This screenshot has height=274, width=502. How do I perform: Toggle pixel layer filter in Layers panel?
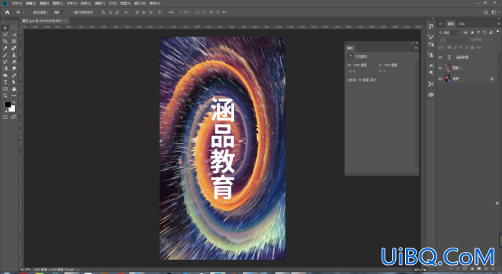(x=466, y=32)
